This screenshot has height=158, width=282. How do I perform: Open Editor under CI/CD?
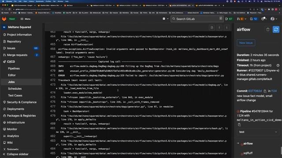(12, 75)
